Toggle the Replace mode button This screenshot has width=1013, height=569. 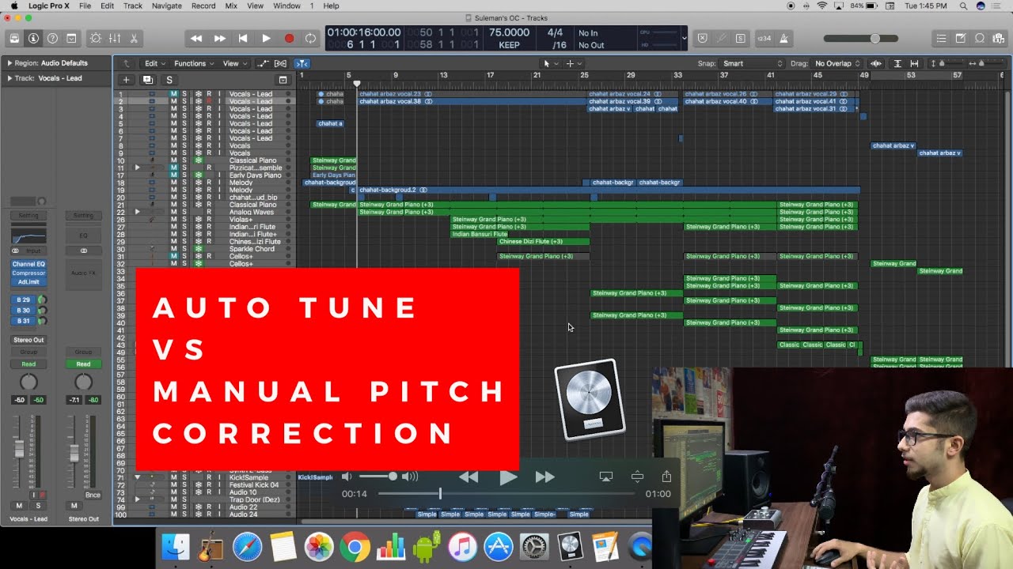tap(702, 38)
